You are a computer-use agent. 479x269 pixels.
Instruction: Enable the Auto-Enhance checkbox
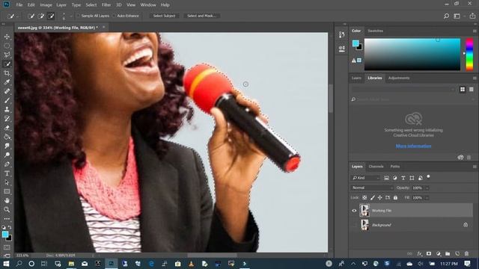pyautogui.click(x=115, y=16)
